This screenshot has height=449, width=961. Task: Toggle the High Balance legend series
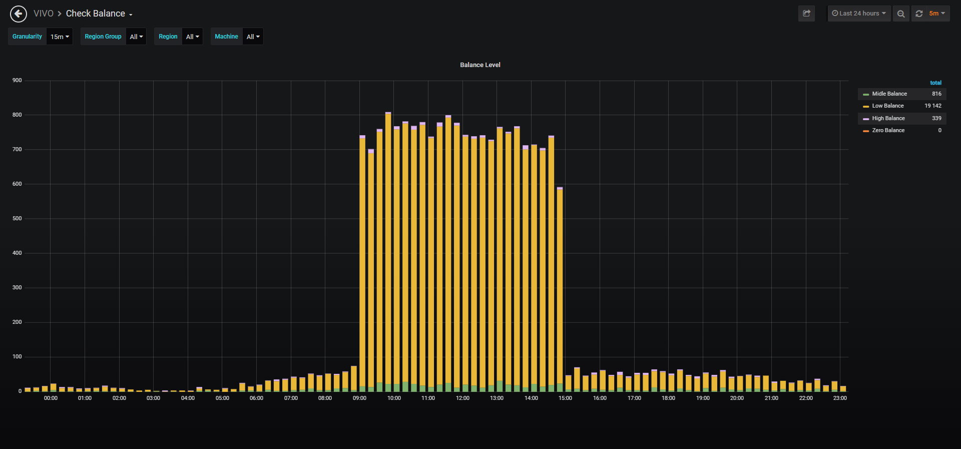click(888, 118)
